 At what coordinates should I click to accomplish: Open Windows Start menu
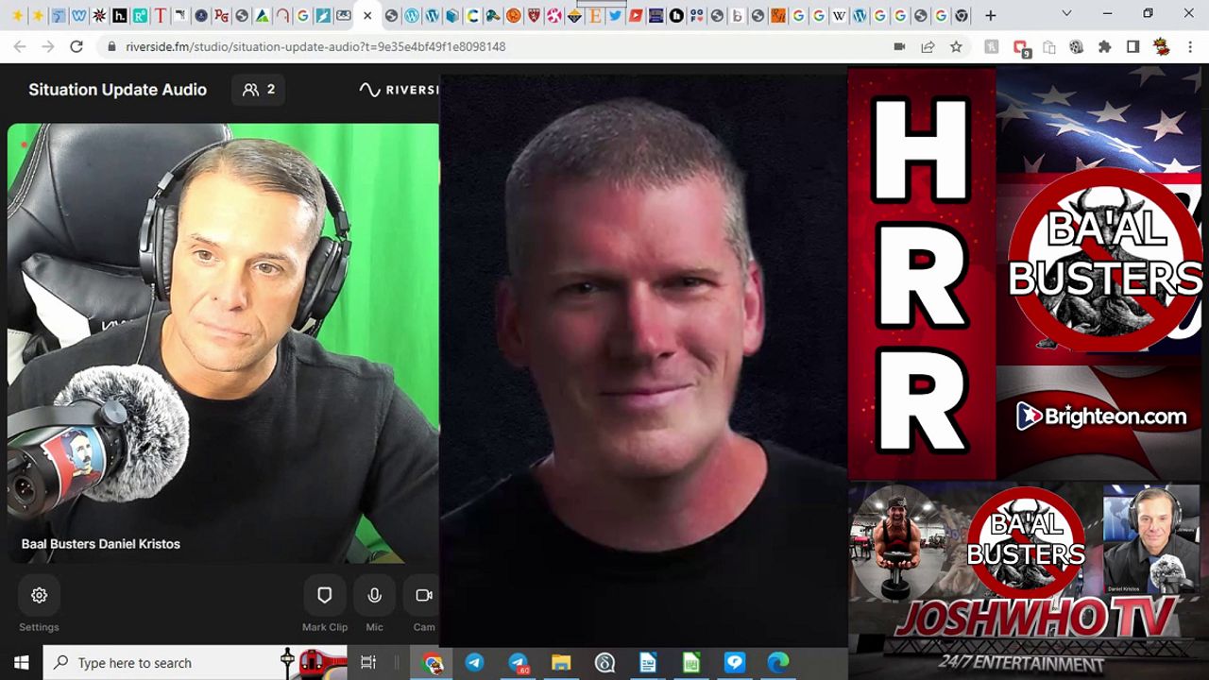click(x=21, y=663)
